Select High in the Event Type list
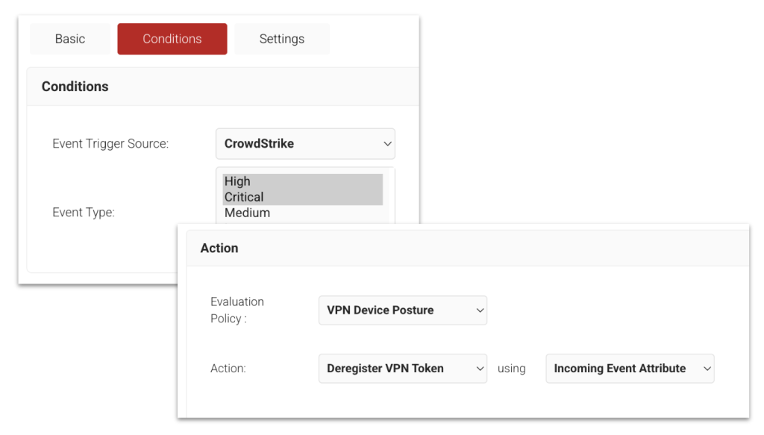The width and height of the screenshot is (764, 435). 237,181
